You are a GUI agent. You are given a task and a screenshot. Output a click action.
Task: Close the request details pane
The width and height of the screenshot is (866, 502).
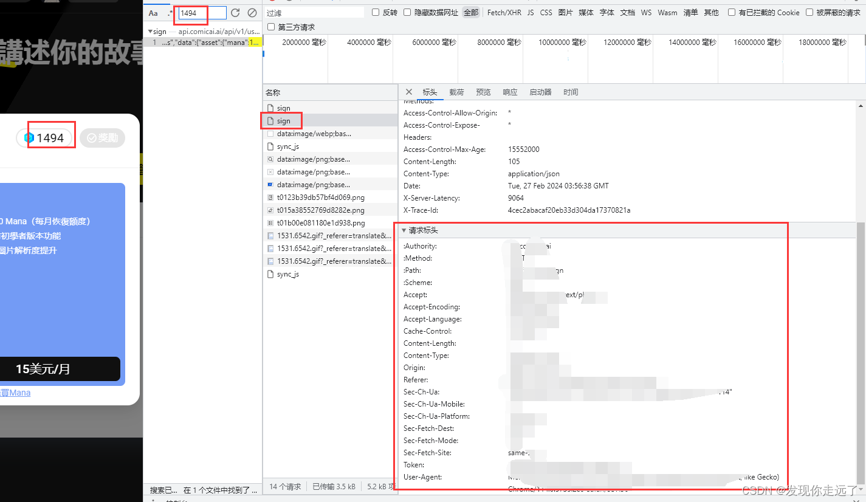point(409,92)
